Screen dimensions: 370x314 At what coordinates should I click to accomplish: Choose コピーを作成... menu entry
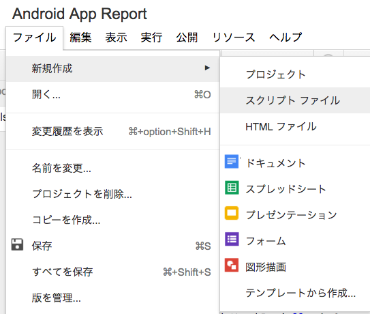[113, 220]
